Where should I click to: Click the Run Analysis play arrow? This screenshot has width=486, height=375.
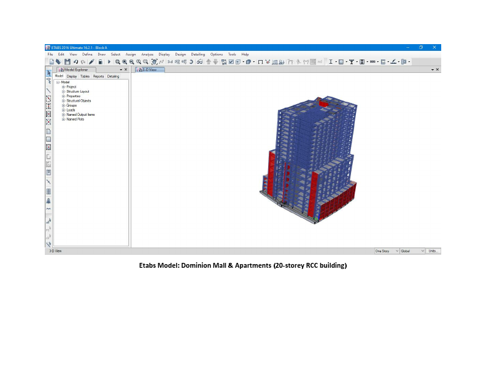[109, 62]
